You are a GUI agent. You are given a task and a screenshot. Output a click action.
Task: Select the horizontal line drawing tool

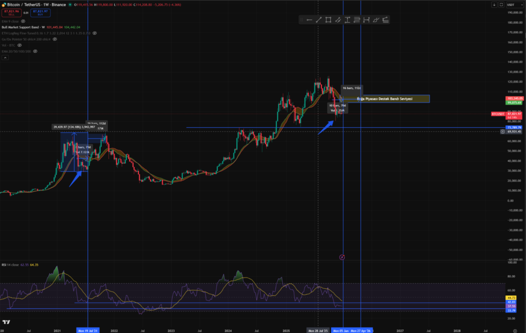[309, 20]
